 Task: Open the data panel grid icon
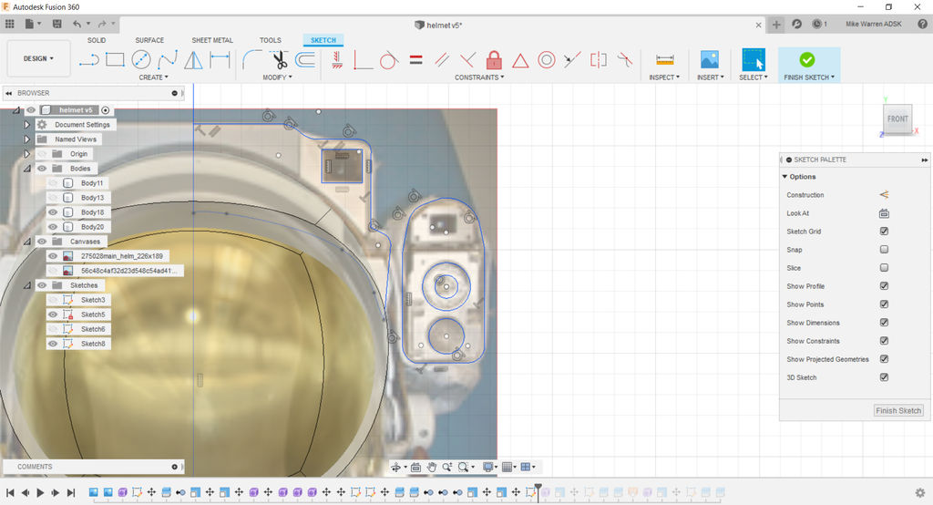tap(9, 24)
